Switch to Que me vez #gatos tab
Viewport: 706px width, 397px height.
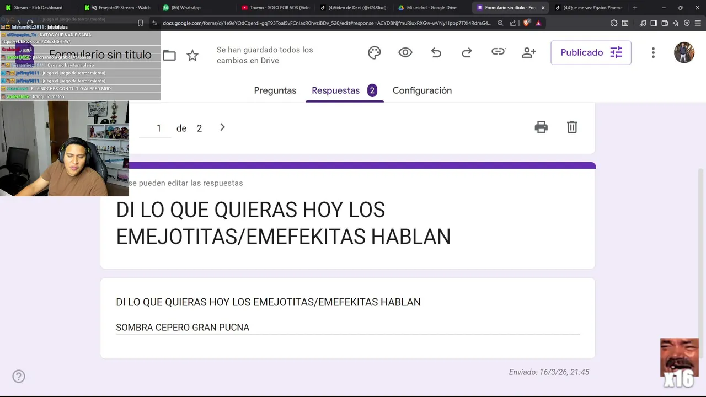point(590,8)
